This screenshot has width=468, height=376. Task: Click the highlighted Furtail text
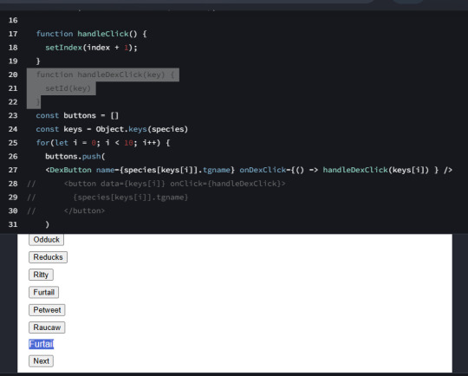(x=42, y=344)
